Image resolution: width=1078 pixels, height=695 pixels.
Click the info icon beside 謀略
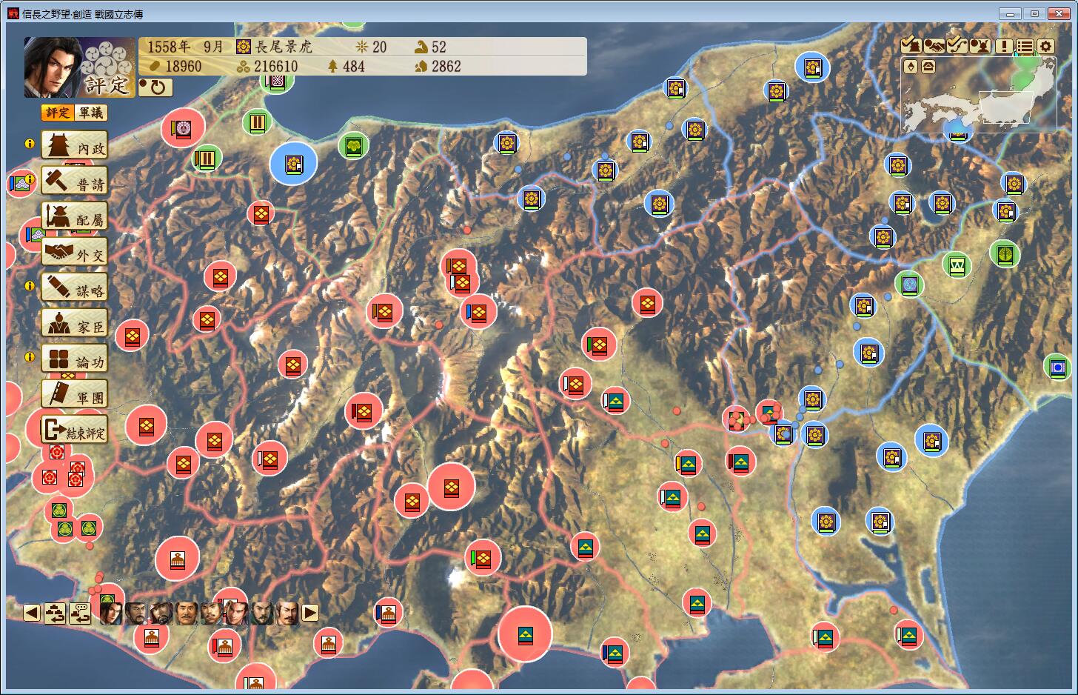pyautogui.click(x=30, y=285)
